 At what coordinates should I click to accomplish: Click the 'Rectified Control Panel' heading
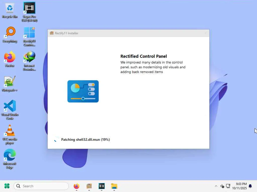144,56
